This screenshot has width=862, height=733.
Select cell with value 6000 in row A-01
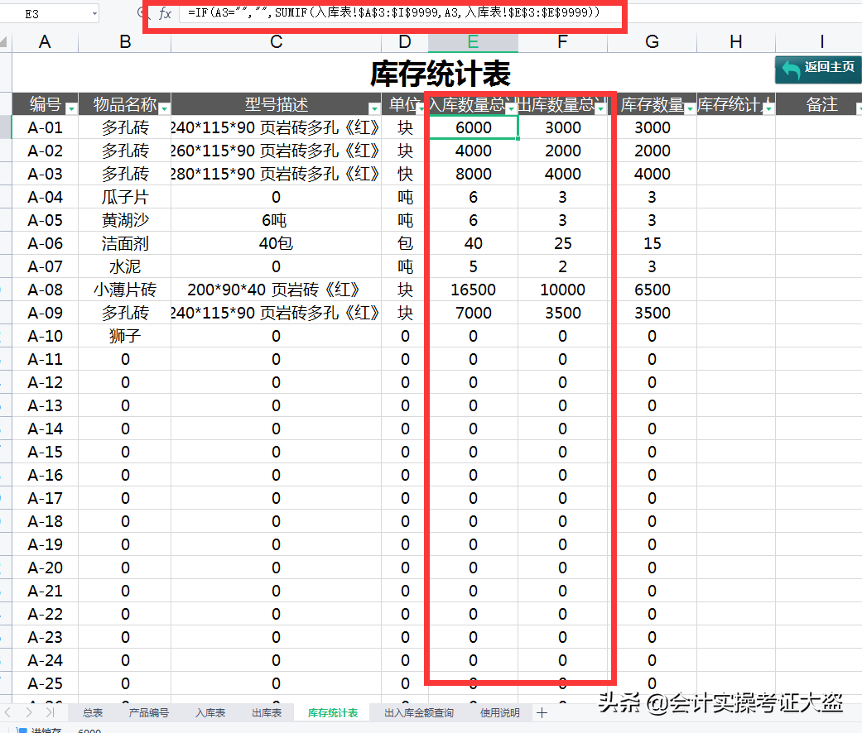[474, 127]
